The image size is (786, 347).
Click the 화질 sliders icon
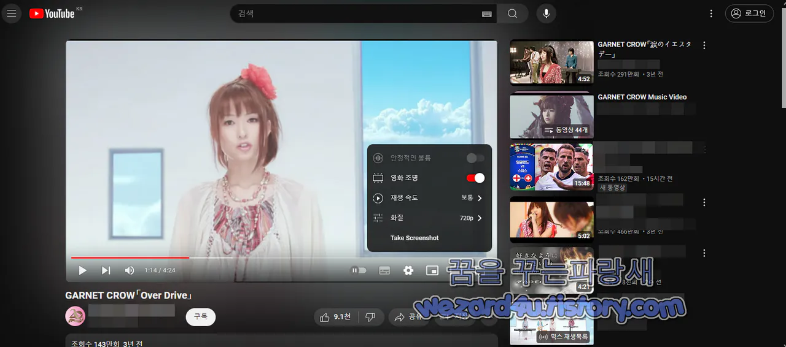[x=378, y=218]
